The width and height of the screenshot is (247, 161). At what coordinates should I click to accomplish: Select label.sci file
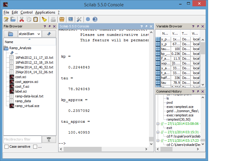pos(21,91)
